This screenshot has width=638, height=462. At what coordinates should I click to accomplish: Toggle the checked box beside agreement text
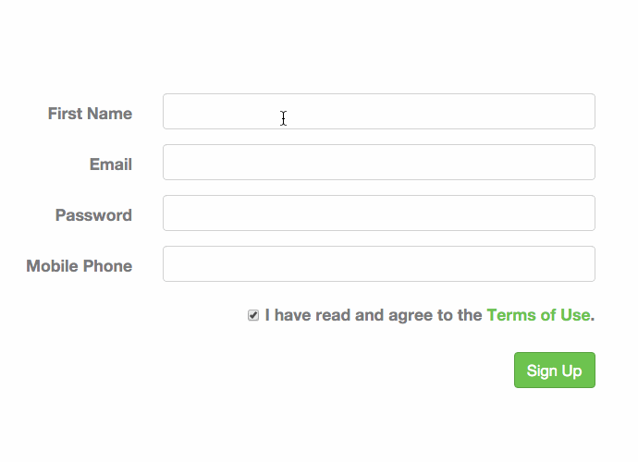(253, 316)
